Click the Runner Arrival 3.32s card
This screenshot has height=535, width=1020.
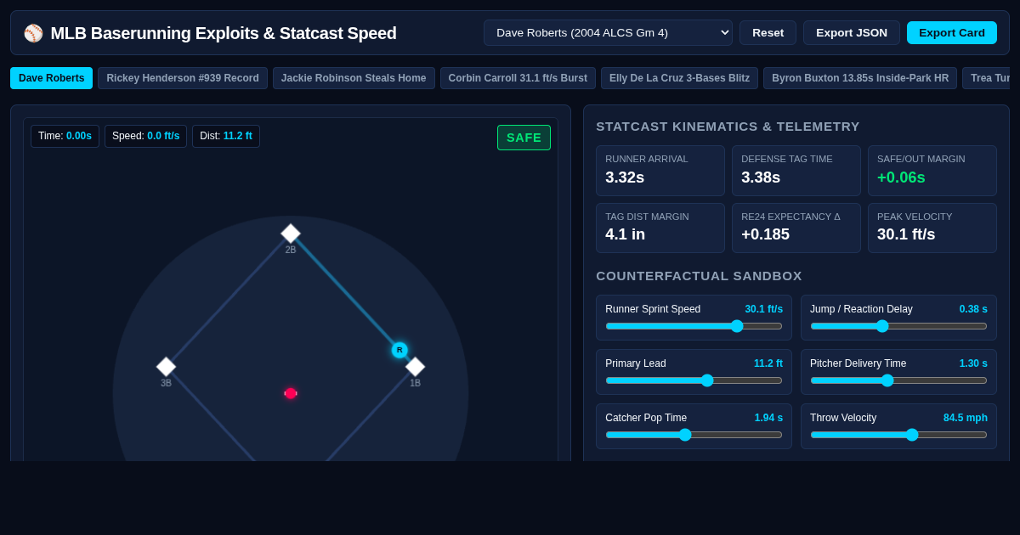click(x=660, y=170)
